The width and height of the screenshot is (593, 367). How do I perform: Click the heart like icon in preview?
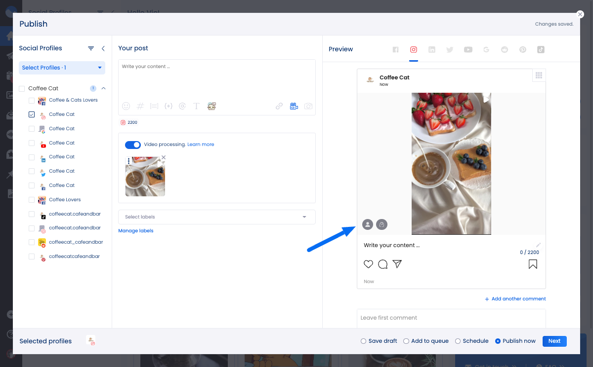pos(368,264)
